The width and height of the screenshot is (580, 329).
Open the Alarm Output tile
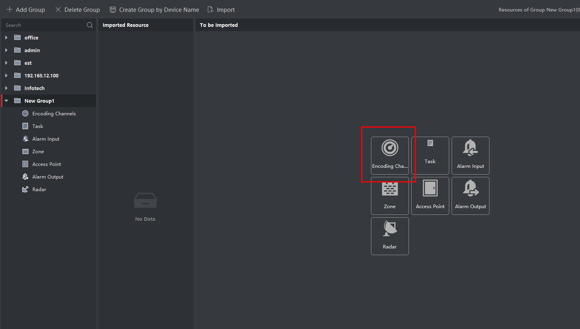tap(470, 196)
